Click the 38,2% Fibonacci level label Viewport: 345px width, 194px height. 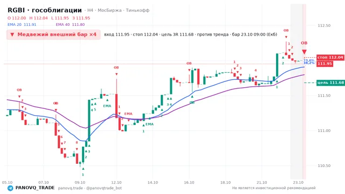coord(309,63)
